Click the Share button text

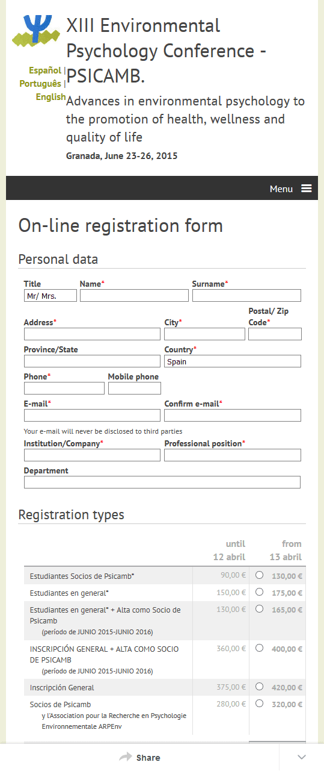[148, 758]
